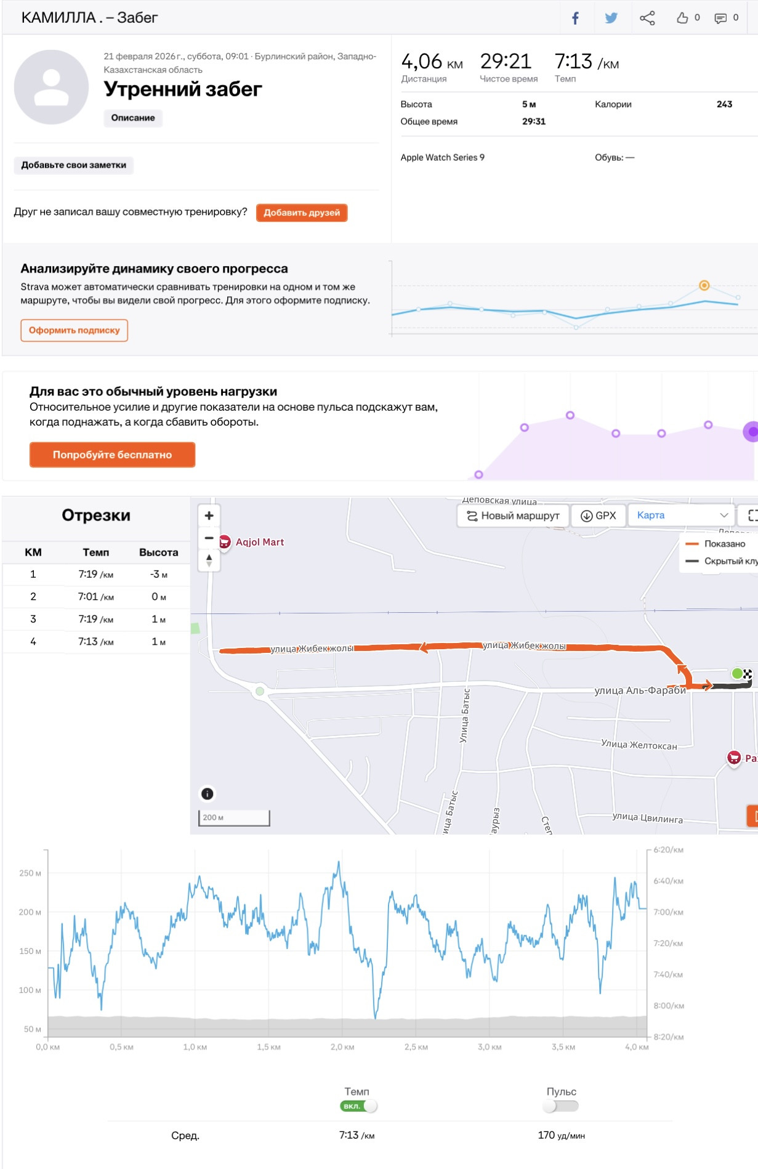Download the GPX file
This screenshot has width=758, height=1169.
pyautogui.click(x=599, y=516)
